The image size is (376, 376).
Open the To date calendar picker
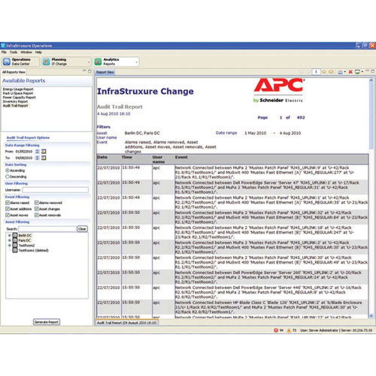pyautogui.click(x=43, y=158)
